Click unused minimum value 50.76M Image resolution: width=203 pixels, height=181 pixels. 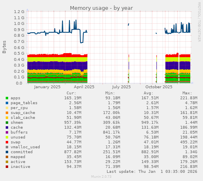tap(112, 137)
